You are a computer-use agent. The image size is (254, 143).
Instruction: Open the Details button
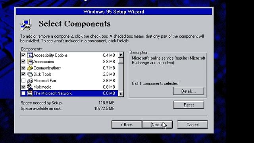(189, 91)
